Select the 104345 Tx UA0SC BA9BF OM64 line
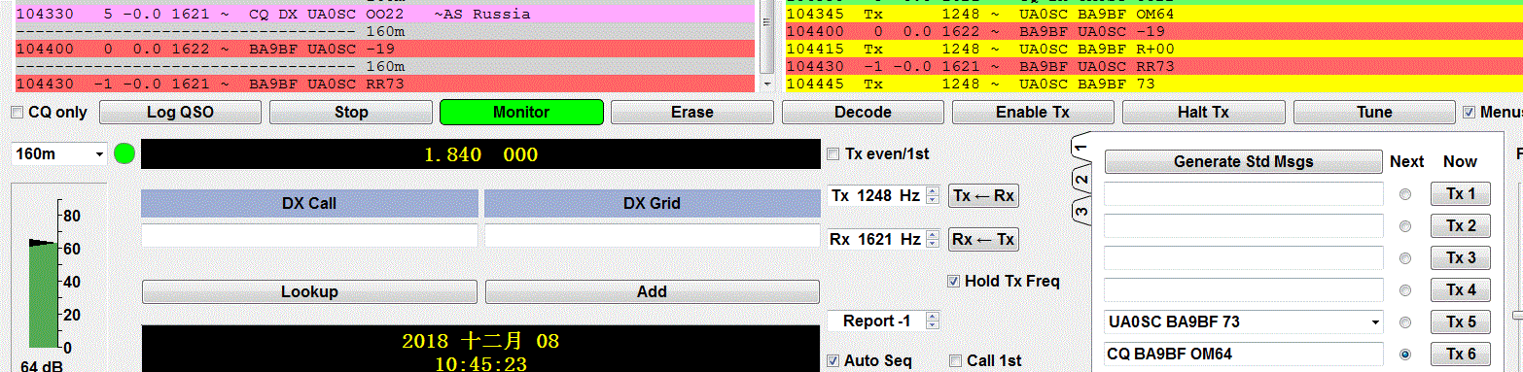This screenshot has height=372, width=1523. pyautogui.click(x=1153, y=14)
